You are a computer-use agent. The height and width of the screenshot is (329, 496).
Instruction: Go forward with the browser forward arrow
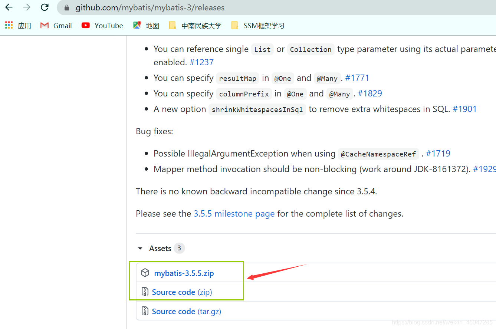click(27, 7)
